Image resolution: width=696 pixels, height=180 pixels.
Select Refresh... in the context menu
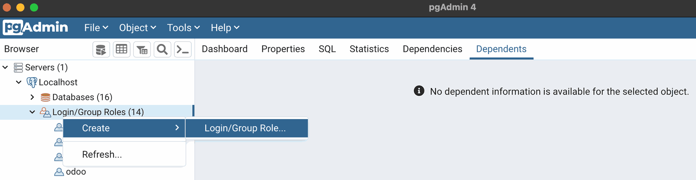102,154
